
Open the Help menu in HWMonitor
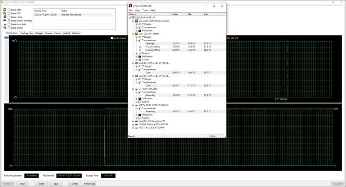(x=153, y=11)
